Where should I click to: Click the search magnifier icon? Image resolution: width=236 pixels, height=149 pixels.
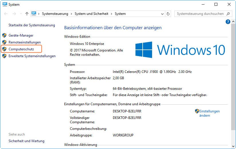(x=228, y=14)
